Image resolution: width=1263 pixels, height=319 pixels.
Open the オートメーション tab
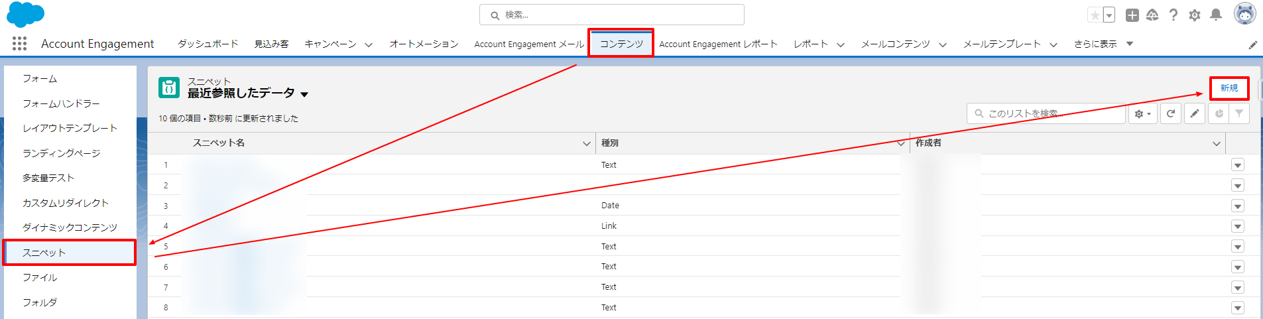click(x=424, y=44)
